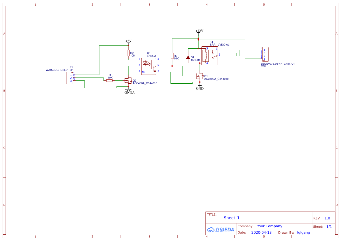This screenshot has width=341, height=241.
Task: Select the R1 resistor symbol
Action: point(109,81)
